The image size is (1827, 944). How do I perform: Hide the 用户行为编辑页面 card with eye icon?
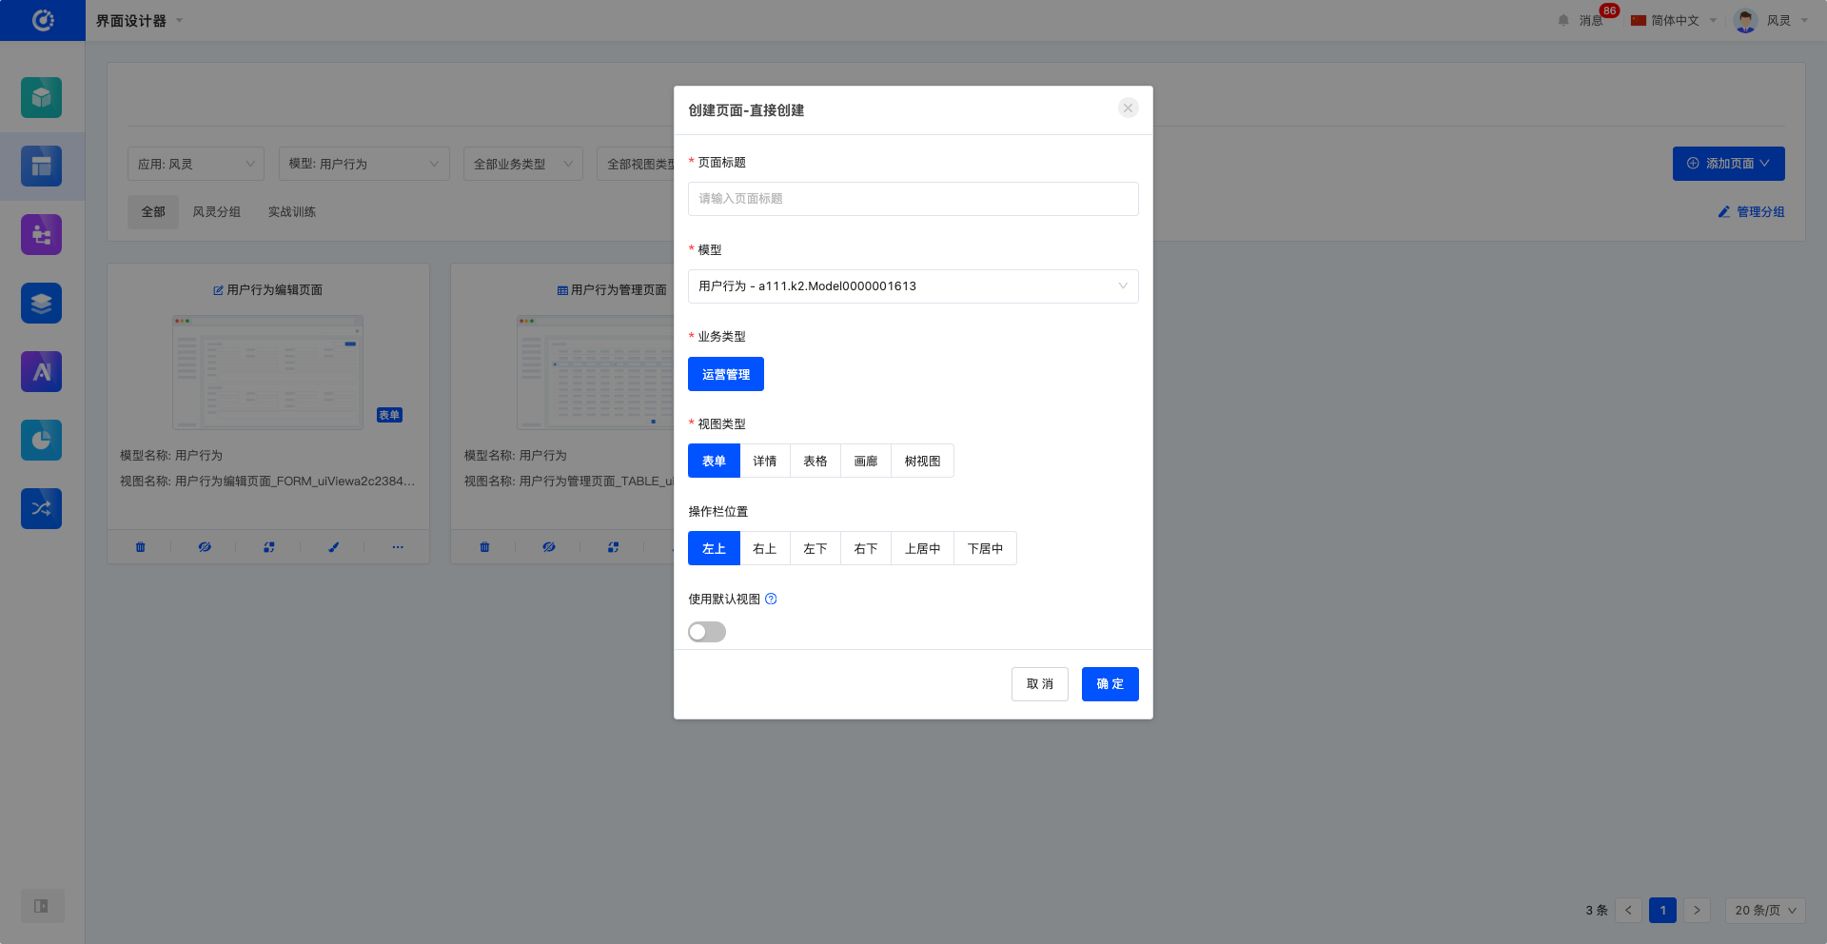click(x=205, y=547)
